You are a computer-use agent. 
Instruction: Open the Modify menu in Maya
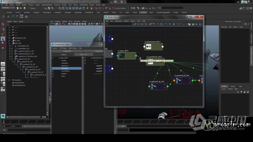[x=12, y=5]
